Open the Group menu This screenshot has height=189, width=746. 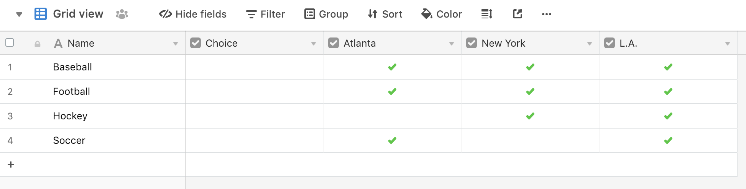pyautogui.click(x=326, y=14)
